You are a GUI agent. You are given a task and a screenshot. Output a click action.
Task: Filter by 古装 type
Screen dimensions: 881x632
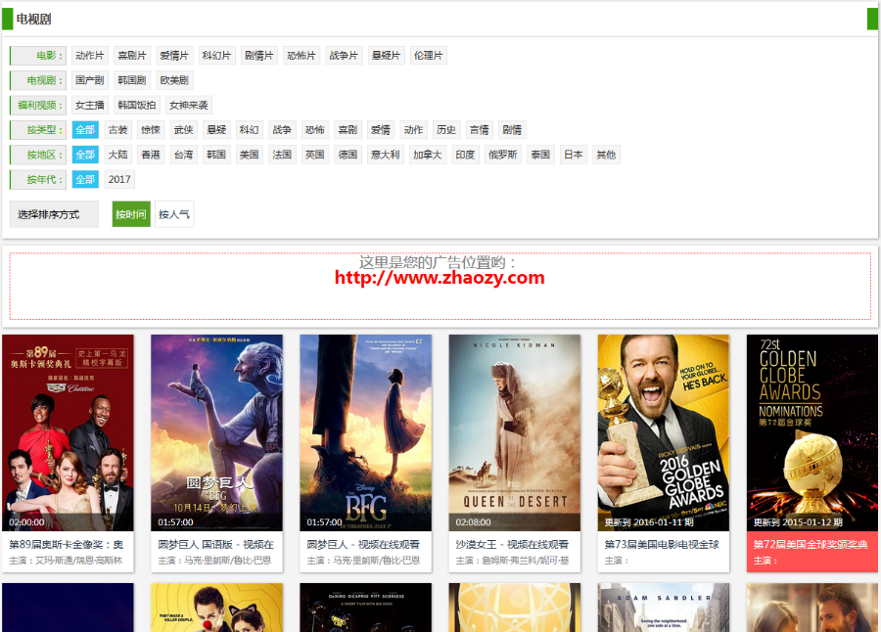pos(118,130)
